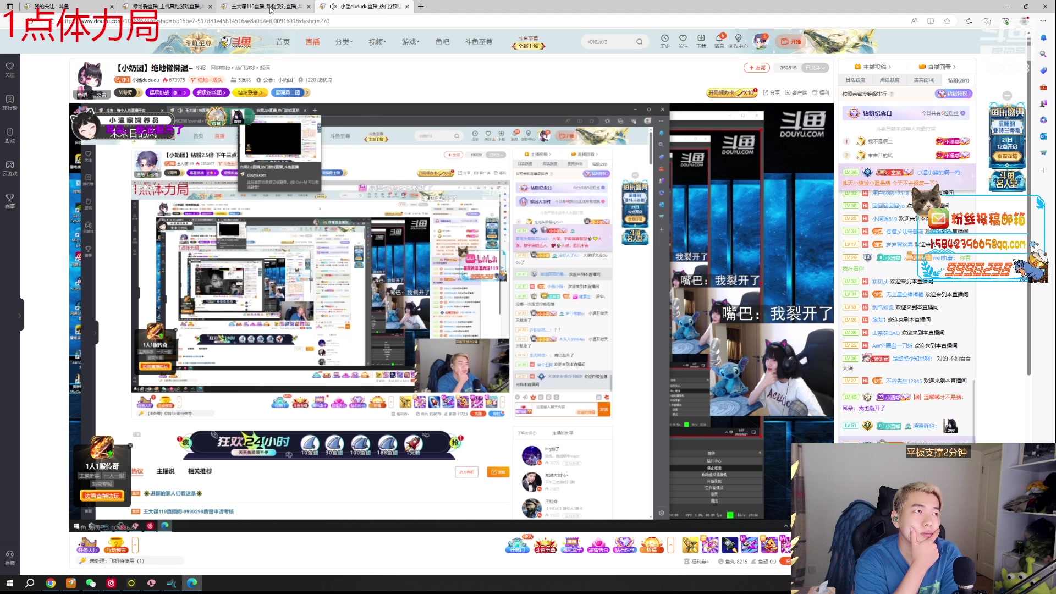Image resolution: width=1056 pixels, height=594 pixels.
Task: Open 客服 customer service in left sidebar
Action: coord(10,557)
